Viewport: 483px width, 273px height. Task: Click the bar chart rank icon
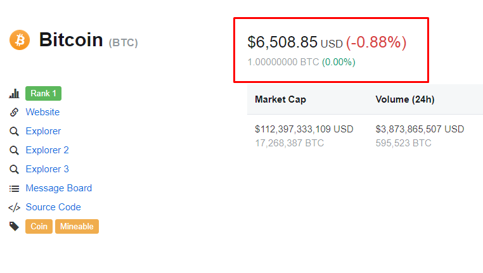click(x=14, y=94)
